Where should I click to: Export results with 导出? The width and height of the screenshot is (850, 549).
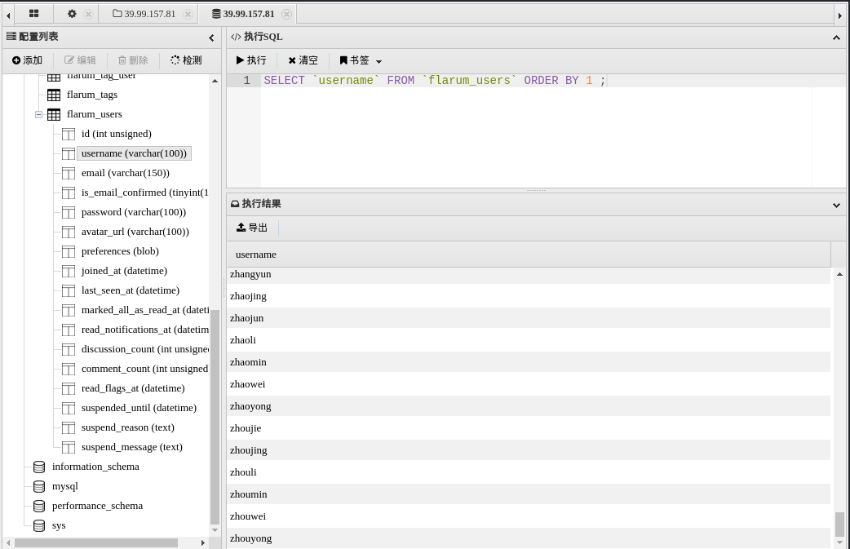click(252, 228)
